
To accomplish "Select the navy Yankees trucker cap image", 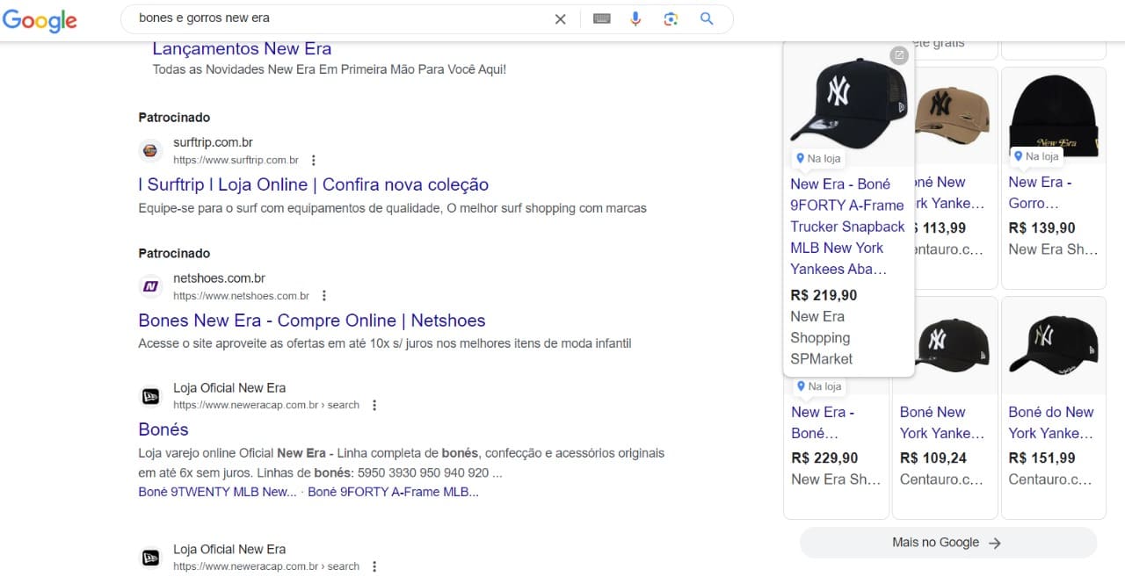I will [849, 103].
